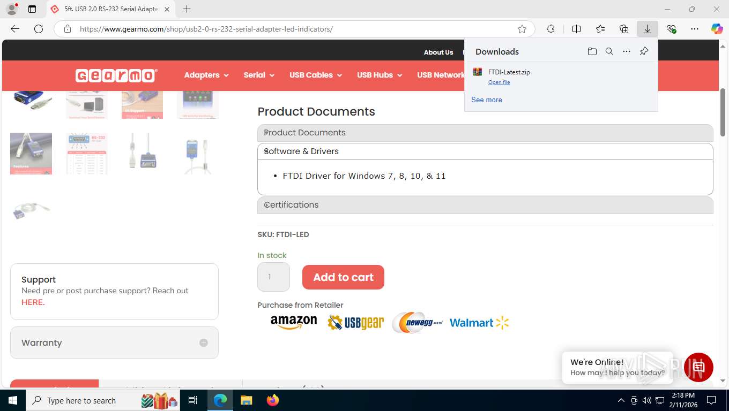Close the Gearmo product tab
Viewport: 729px width, 411px height.
point(167,9)
